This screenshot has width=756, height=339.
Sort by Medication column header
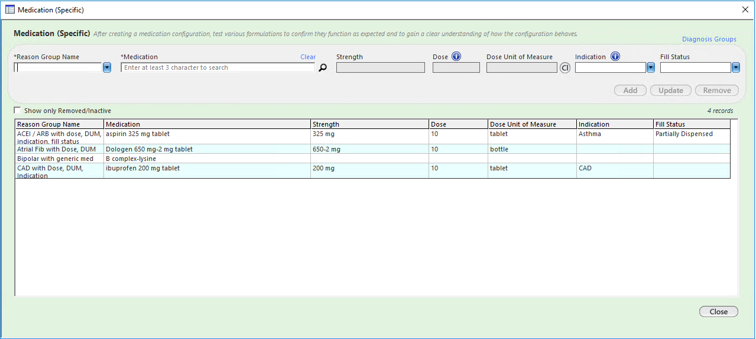coord(207,124)
